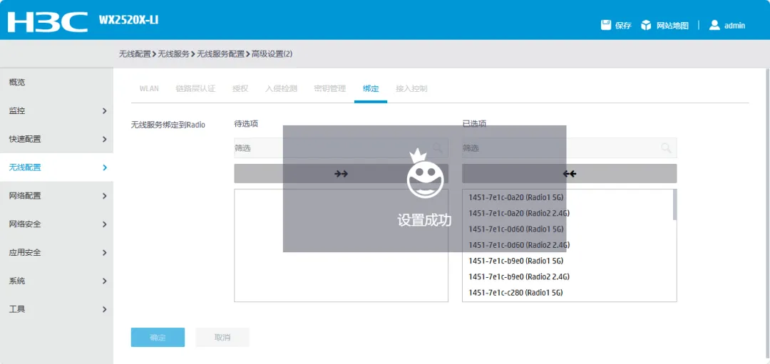Screen dimensions: 770x364
Task: Expand 监控 sidebar menu
Action: pyautogui.click(x=56, y=111)
